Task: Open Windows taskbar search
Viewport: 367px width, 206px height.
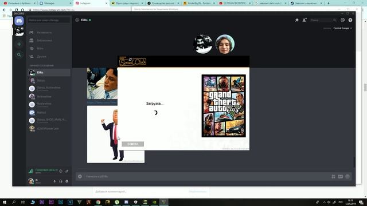Action: coord(14,202)
